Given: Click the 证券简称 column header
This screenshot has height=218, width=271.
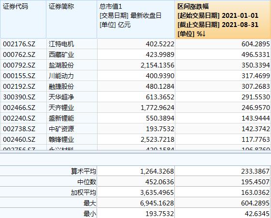Looking at the screenshot, I should click(71, 19).
